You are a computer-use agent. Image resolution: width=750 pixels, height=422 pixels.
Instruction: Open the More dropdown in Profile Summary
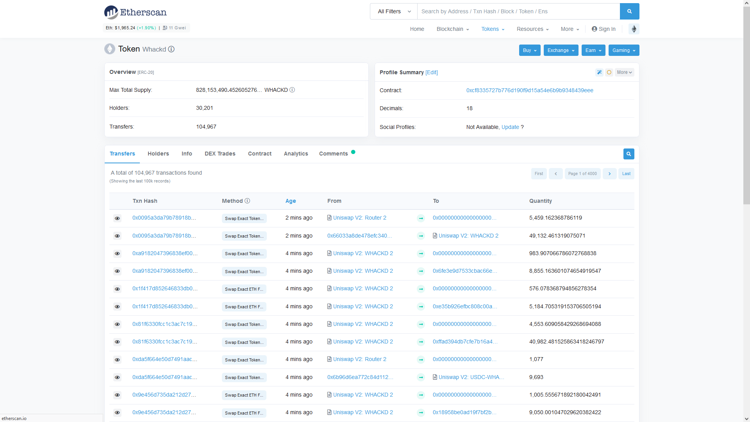click(x=624, y=72)
